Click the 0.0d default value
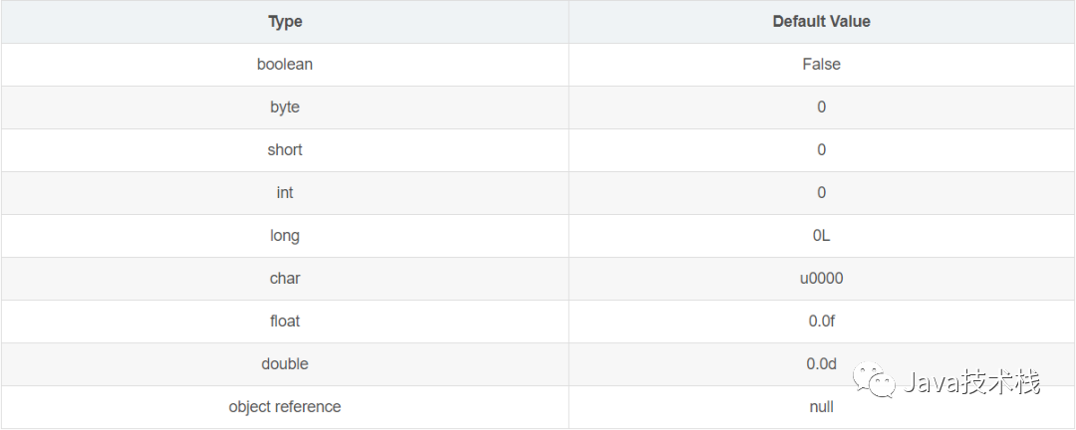This screenshot has width=1076, height=430. pyautogui.click(x=821, y=364)
